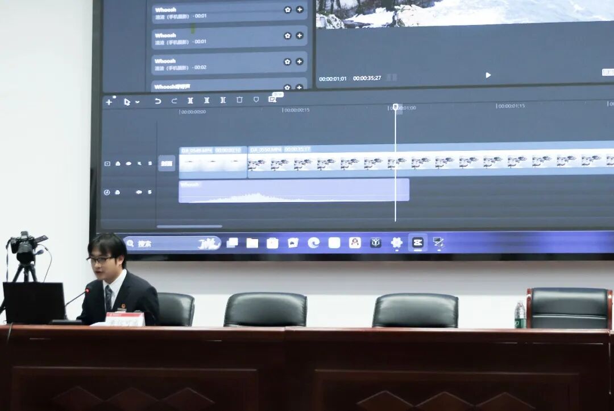Add the second Whoosh sound to timeline
Viewport: 614px width, 411px height.
299,35
